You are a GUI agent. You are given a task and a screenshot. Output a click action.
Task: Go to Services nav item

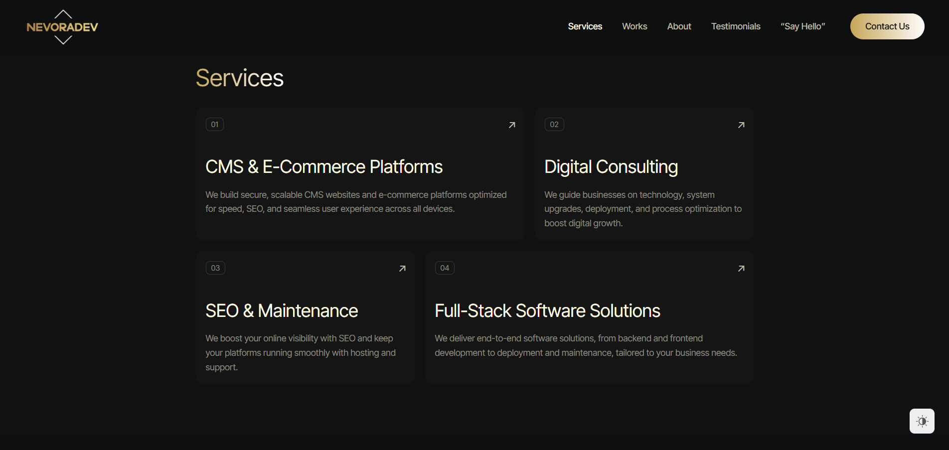(x=585, y=26)
